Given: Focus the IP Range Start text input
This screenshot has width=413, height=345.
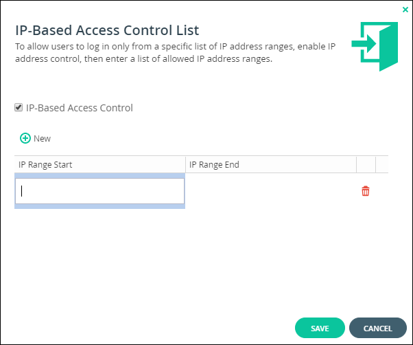Looking at the screenshot, I should [x=100, y=191].
